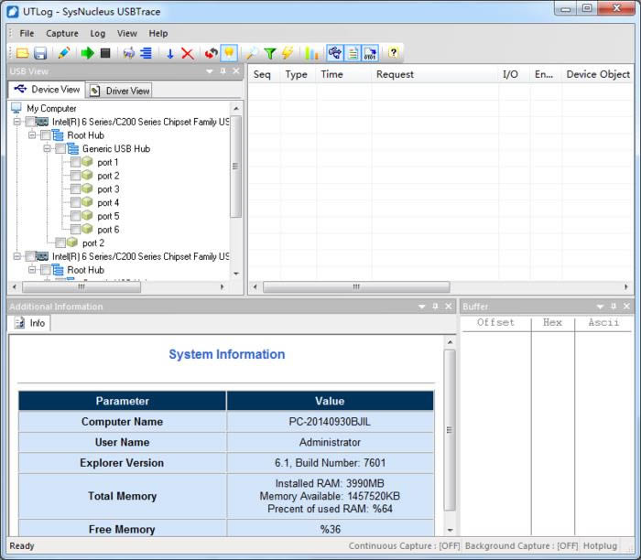Collapse the second Intel chipset controller node
This screenshot has width=641, height=560.
click(x=16, y=256)
